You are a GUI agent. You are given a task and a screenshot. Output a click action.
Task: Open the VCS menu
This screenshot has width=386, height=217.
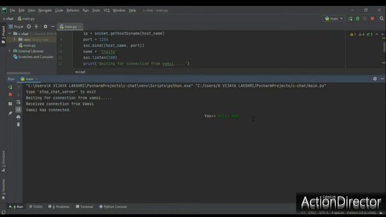[106, 10]
